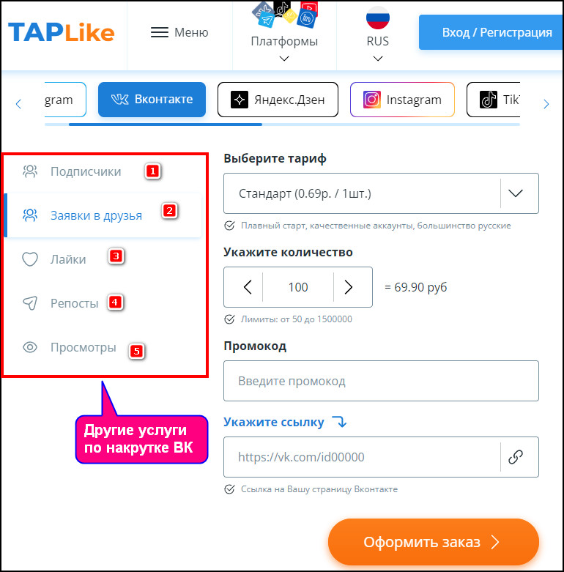This screenshot has width=564, height=572.
Task: Click the TAPLike logo
Action: point(62,32)
